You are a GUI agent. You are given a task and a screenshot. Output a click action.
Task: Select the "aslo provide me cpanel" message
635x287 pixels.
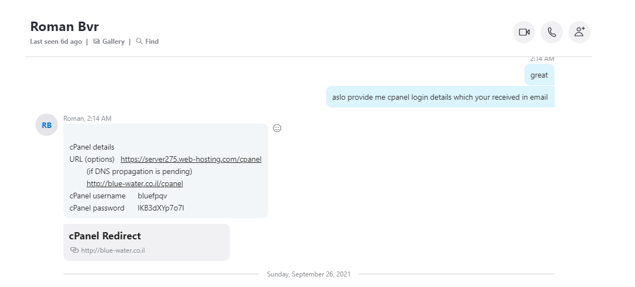tap(440, 97)
